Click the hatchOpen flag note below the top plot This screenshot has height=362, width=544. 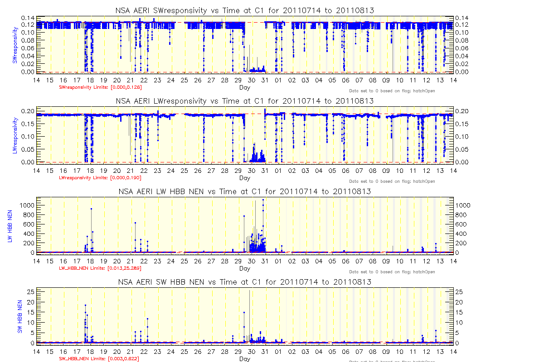pos(392,91)
